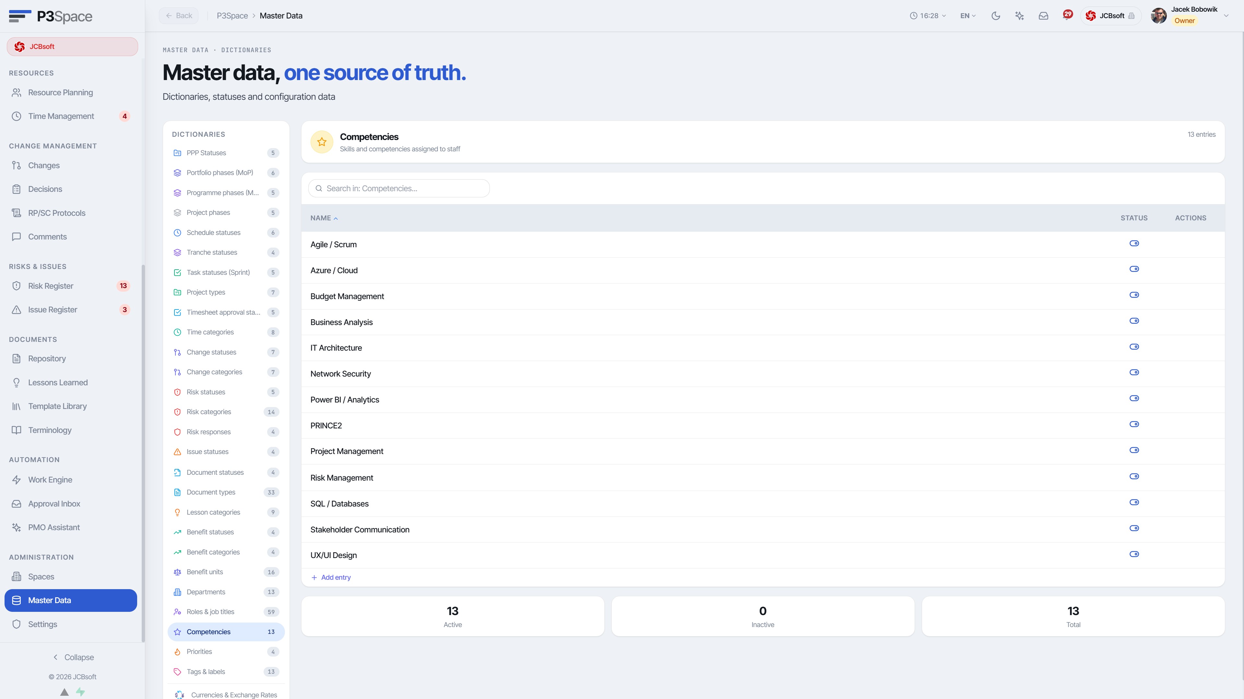Select Document types dictionary
This screenshot has width=1244, height=699.
click(226, 492)
